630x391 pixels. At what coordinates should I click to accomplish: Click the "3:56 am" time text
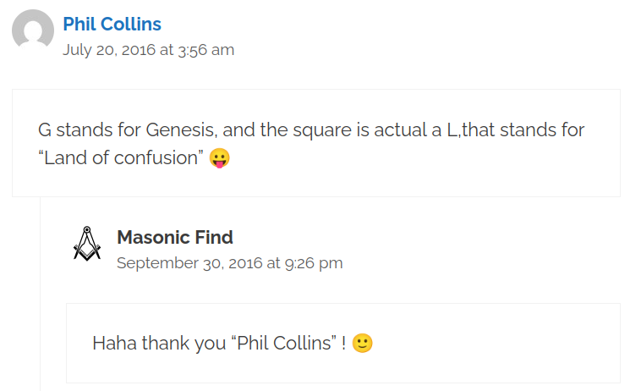pyautogui.click(x=206, y=50)
